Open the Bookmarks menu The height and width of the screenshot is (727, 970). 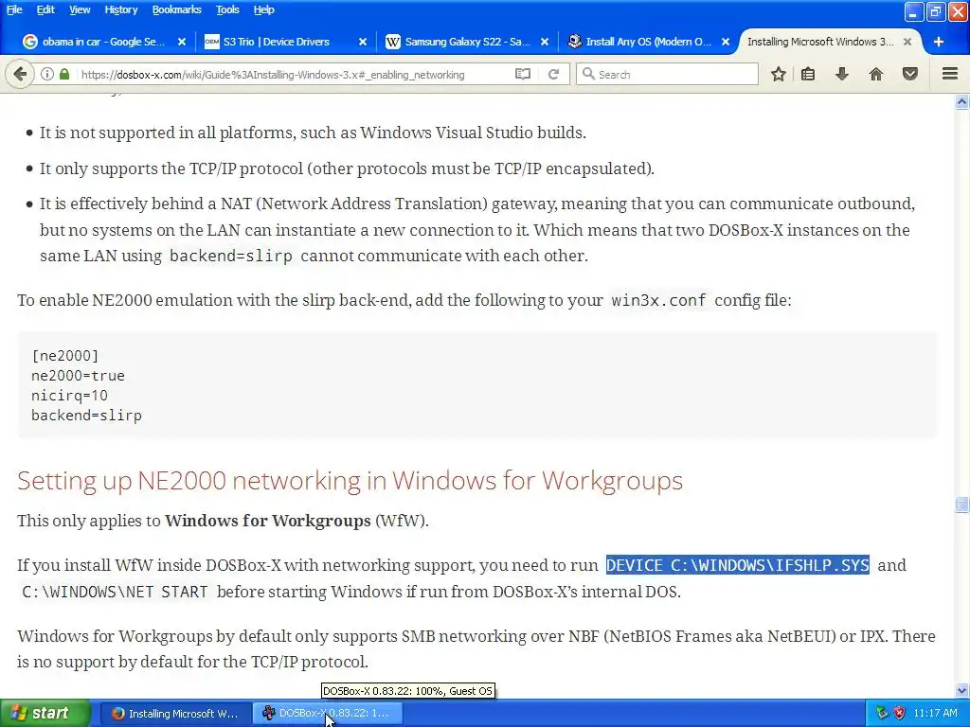click(176, 9)
